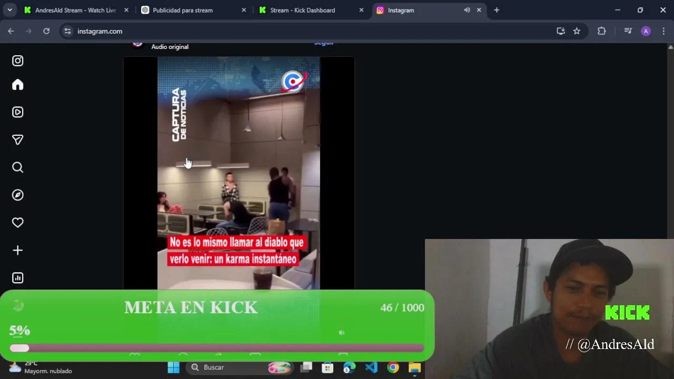Bookmark this page with the star

[x=577, y=31]
